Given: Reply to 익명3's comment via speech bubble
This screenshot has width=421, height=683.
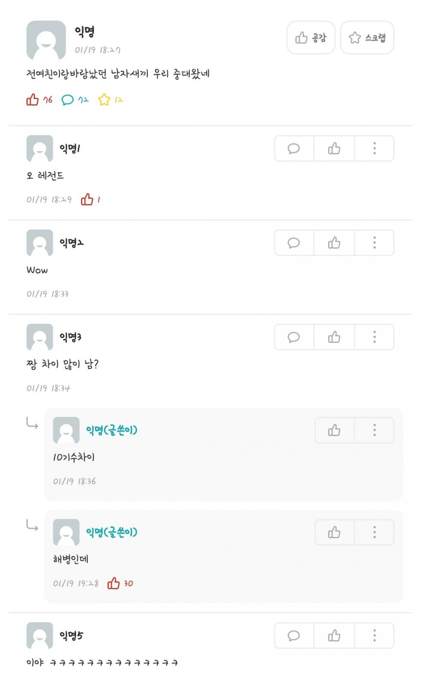Looking at the screenshot, I should [x=294, y=337].
